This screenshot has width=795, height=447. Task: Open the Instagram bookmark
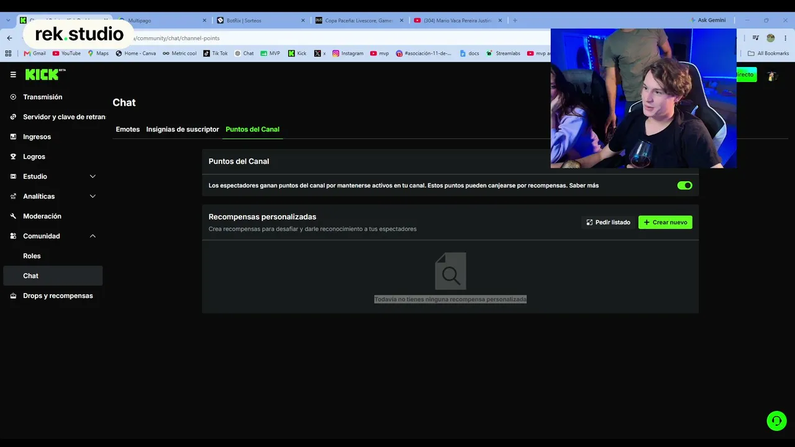coord(348,53)
